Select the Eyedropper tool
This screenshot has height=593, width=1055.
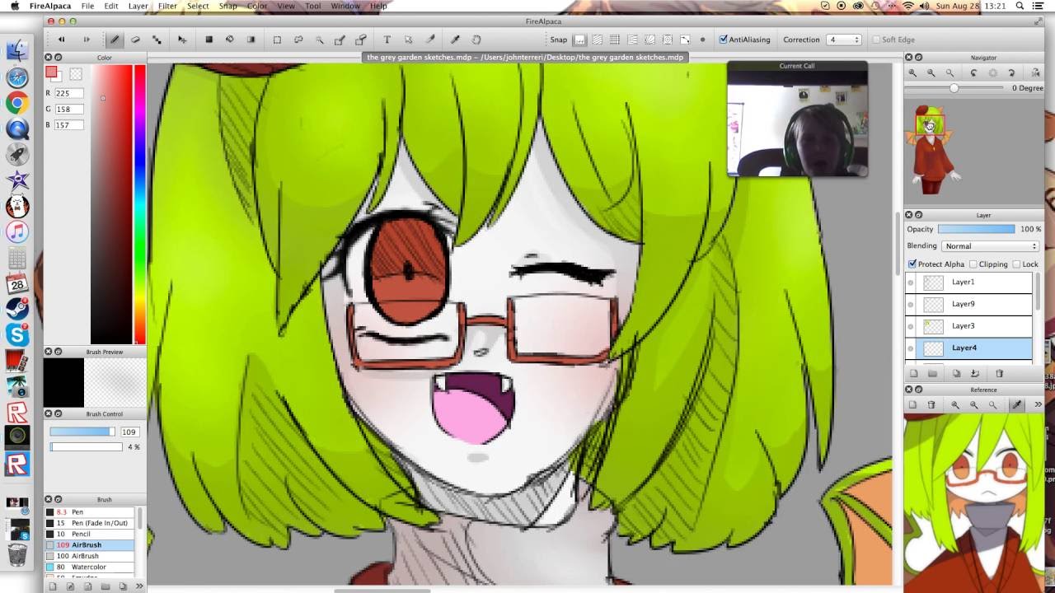point(455,40)
